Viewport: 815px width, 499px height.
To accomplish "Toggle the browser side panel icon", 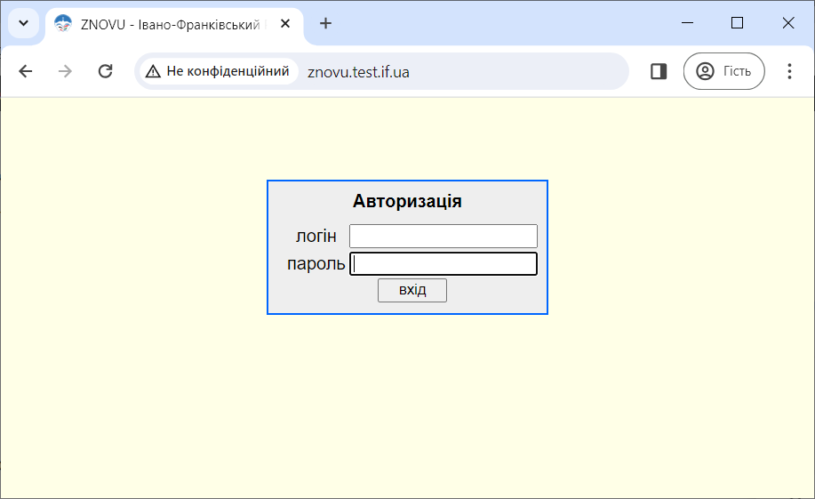I will tap(659, 71).
